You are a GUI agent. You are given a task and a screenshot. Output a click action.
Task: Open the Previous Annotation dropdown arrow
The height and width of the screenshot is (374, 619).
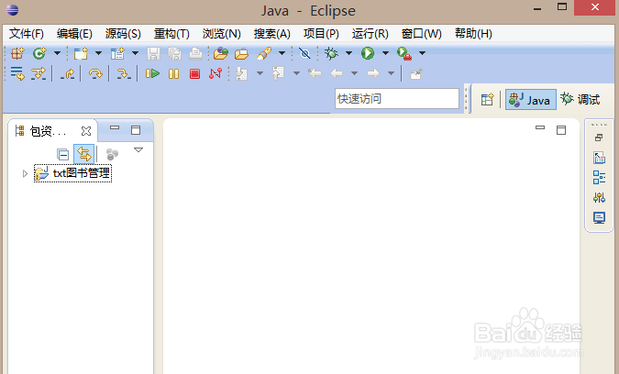[296, 73]
